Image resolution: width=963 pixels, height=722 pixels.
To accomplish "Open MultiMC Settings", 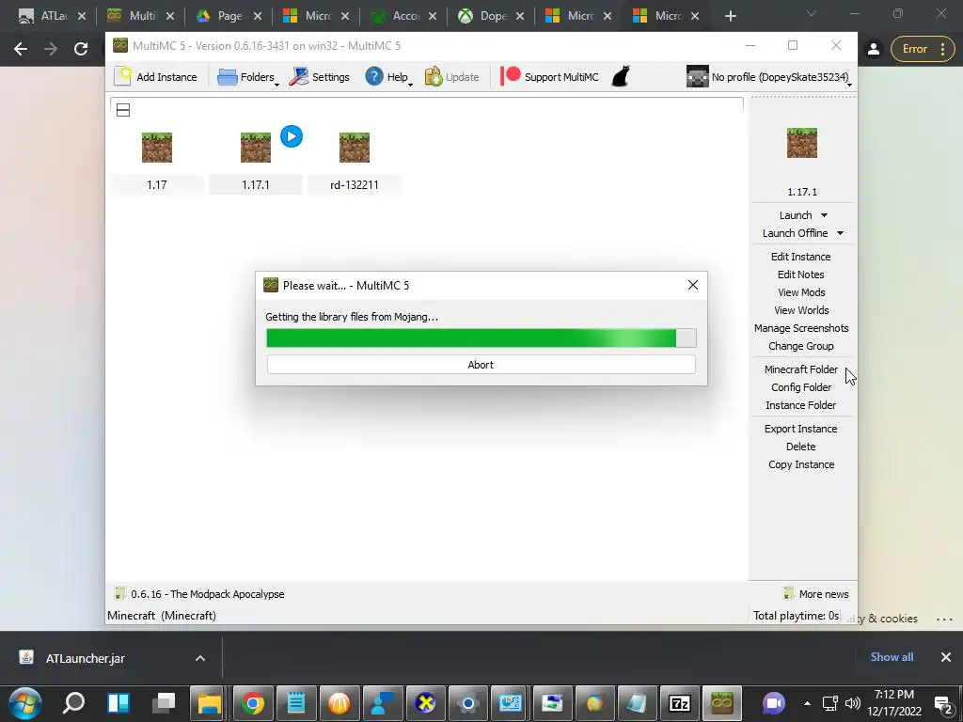I will click(x=320, y=77).
